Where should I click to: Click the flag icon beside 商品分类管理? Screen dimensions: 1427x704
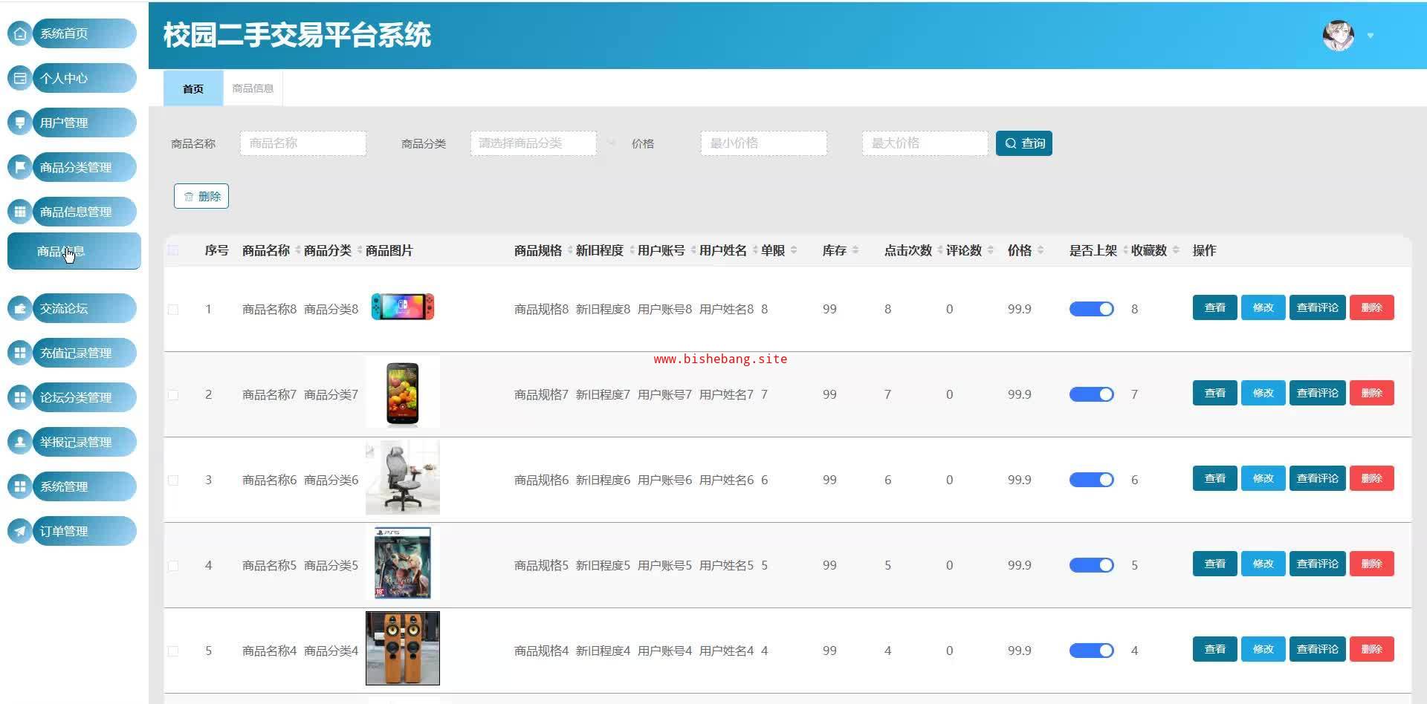coord(20,167)
